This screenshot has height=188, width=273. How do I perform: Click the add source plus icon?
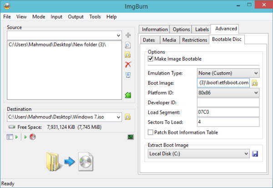point(128,35)
